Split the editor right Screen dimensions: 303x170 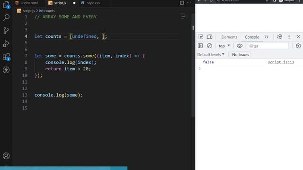tap(182, 3)
